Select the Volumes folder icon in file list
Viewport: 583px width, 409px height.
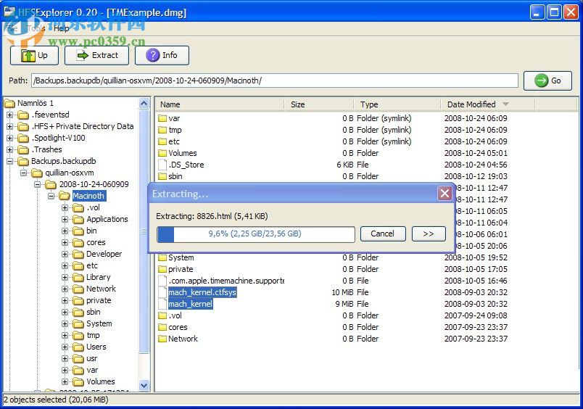point(162,153)
